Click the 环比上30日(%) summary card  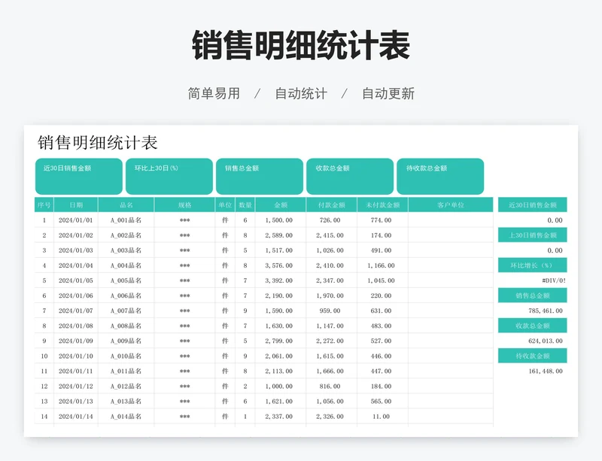pyautogui.click(x=169, y=177)
